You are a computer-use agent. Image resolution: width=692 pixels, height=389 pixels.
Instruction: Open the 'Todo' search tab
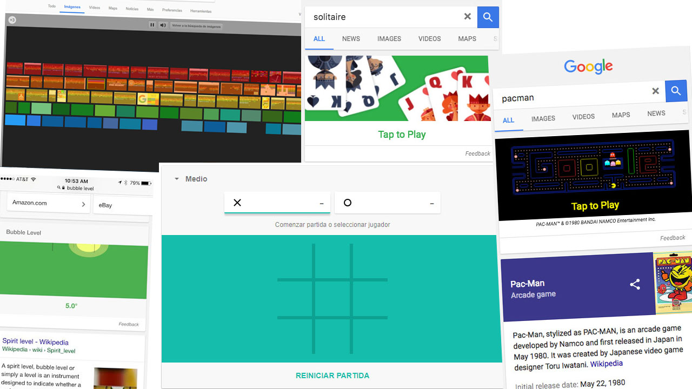(x=51, y=6)
